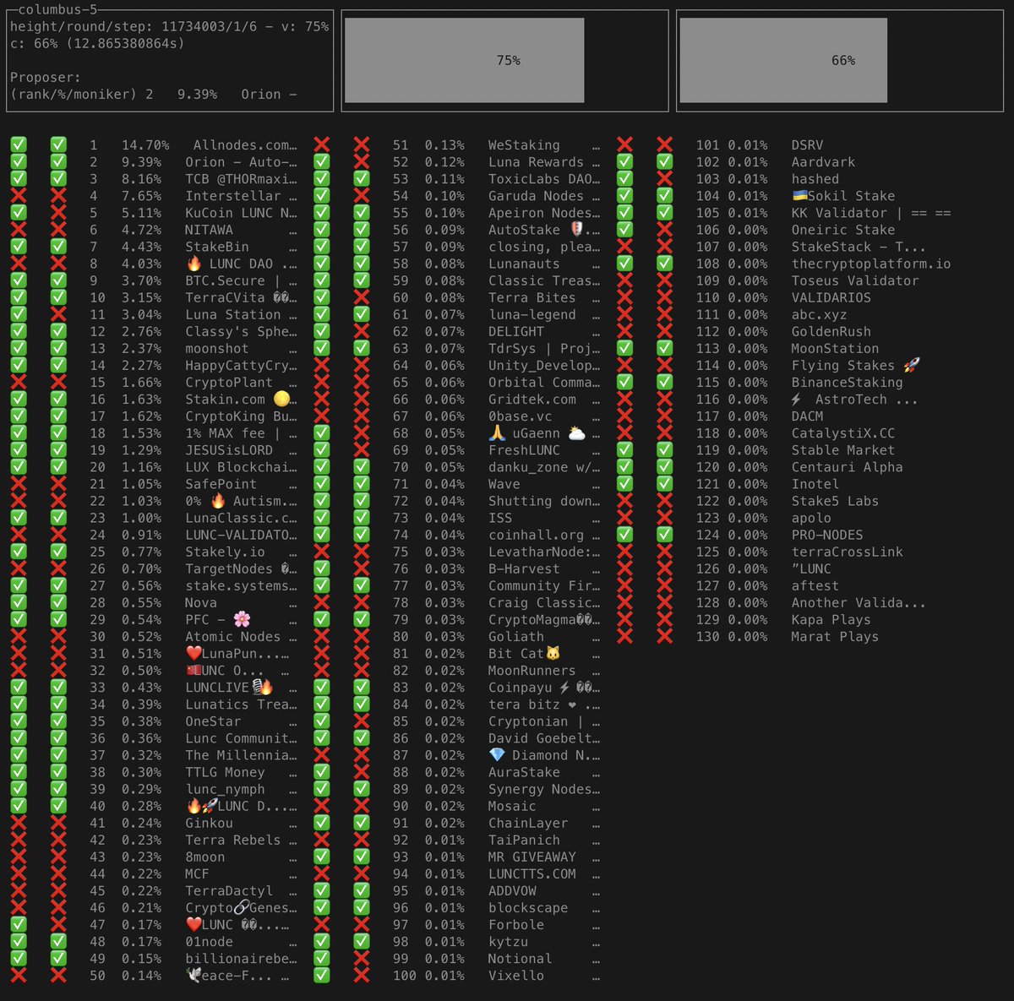Click the fire emoji in 0% Autism row 22
Image resolution: width=1014 pixels, height=1001 pixels.
tap(217, 501)
